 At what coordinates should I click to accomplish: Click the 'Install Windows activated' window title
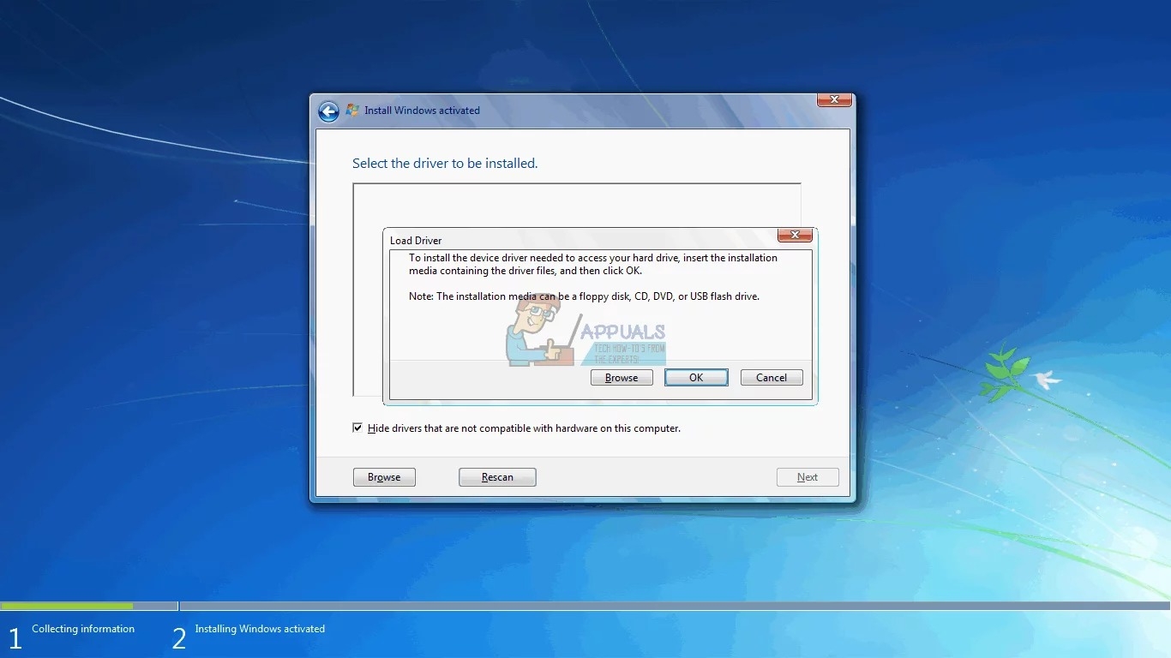point(422,111)
